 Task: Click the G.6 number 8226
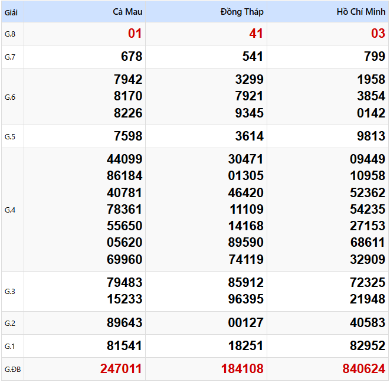pos(128,113)
